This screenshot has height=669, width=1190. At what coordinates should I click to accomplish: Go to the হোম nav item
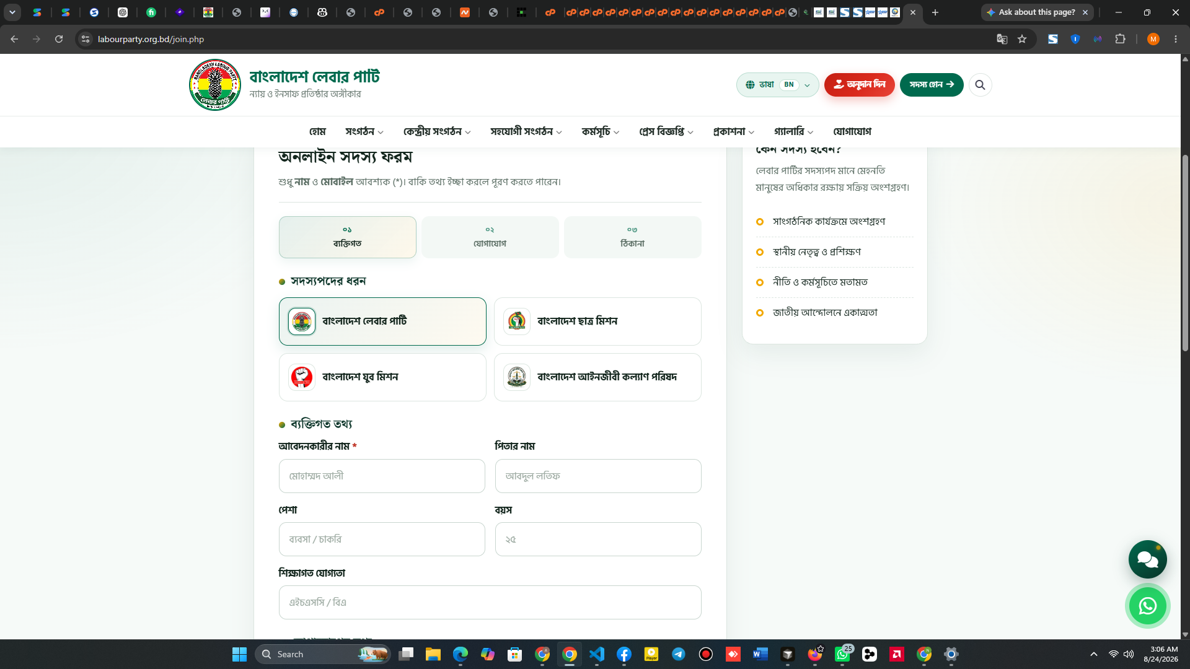(x=317, y=131)
